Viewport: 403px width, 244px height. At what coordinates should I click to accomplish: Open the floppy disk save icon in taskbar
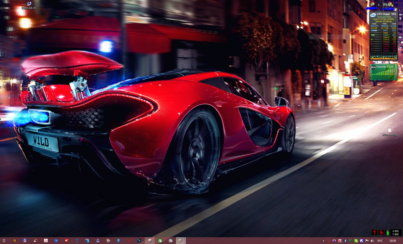point(25,240)
